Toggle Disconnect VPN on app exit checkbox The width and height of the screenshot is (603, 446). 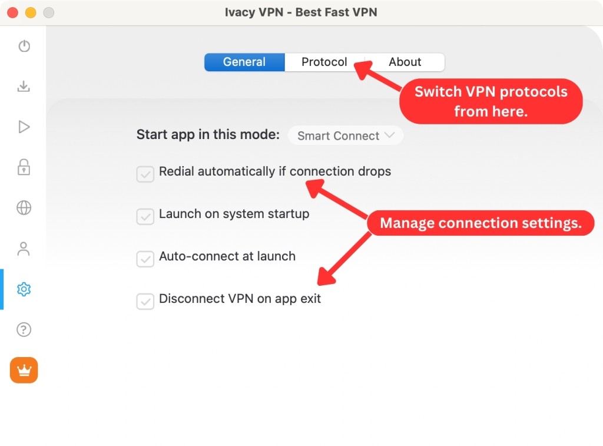tap(145, 301)
